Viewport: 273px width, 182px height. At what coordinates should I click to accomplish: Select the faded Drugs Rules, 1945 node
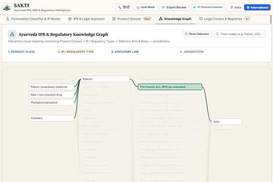pyautogui.click(x=170, y=134)
